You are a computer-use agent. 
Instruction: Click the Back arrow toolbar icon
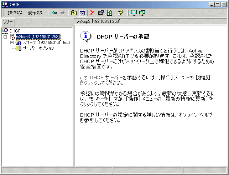(54, 13)
